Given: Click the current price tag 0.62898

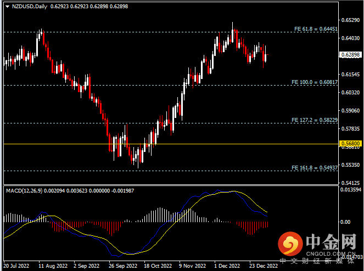Looking at the screenshot, I should [x=350, y=55].
